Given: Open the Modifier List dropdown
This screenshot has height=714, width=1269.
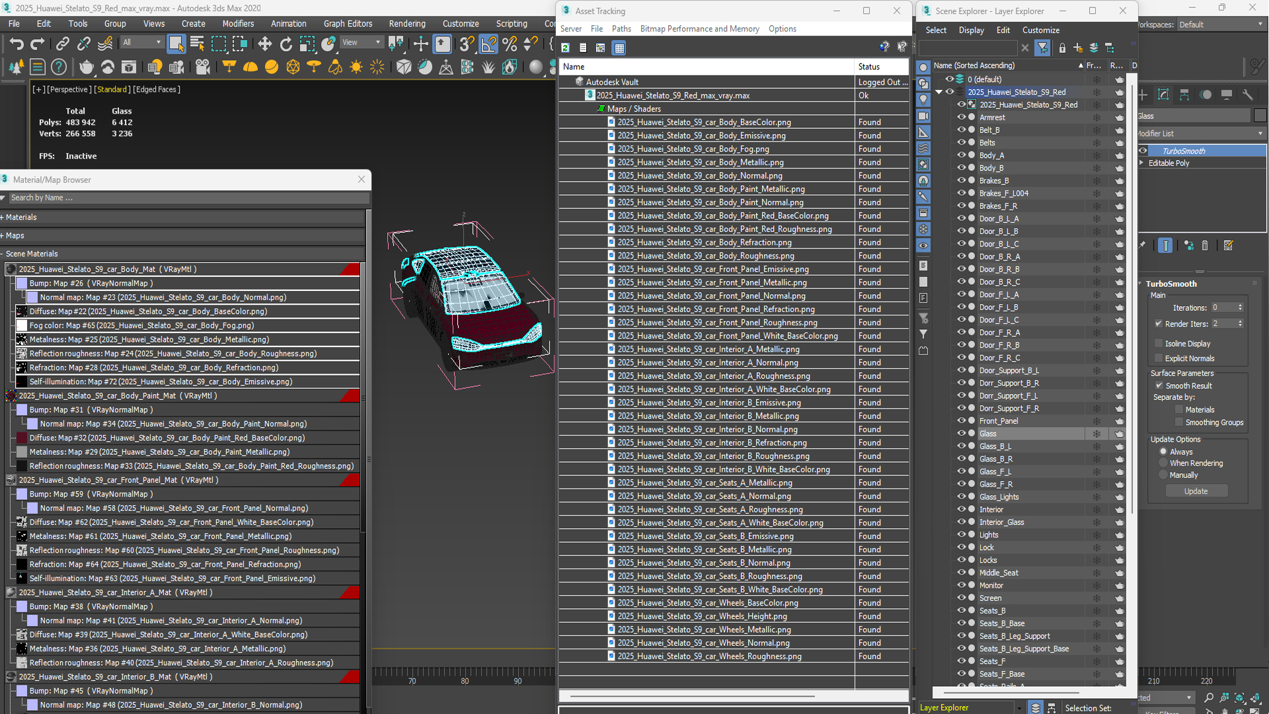Looking at the screenshot, I should pyautogui.click(x=1201, y=134).
